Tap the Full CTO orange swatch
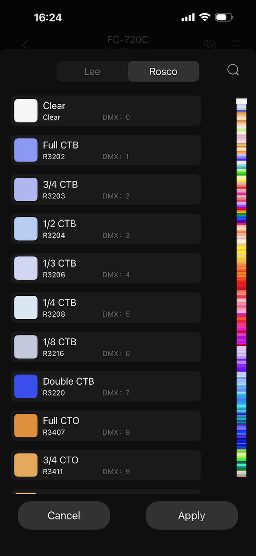Screen dimensions: 256x556 [26, 426]
